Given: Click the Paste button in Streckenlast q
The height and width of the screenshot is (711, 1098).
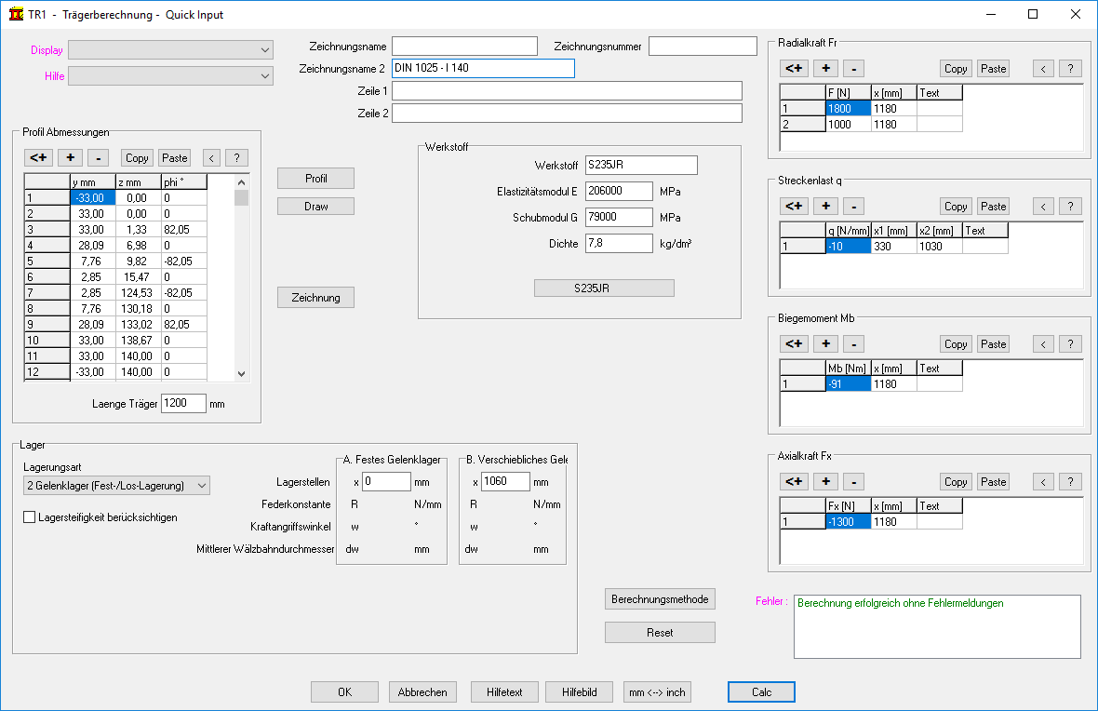Looking at the screenshot, I should click(993, 207).
